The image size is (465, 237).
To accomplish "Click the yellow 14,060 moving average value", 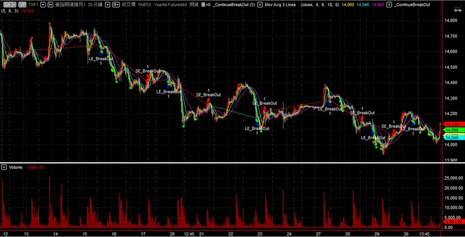I will (x=348, y=5).
